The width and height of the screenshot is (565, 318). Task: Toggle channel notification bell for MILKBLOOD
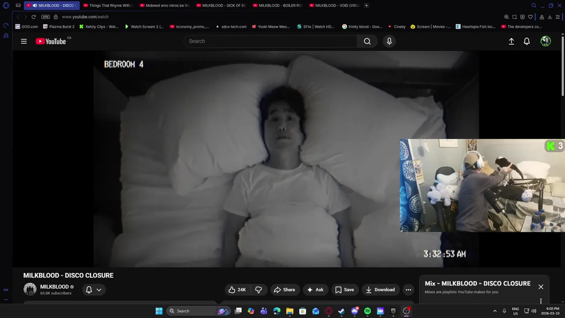pyautogui.click(x=89, y=290)
